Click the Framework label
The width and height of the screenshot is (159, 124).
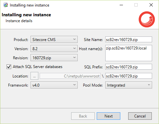[18, 85]
